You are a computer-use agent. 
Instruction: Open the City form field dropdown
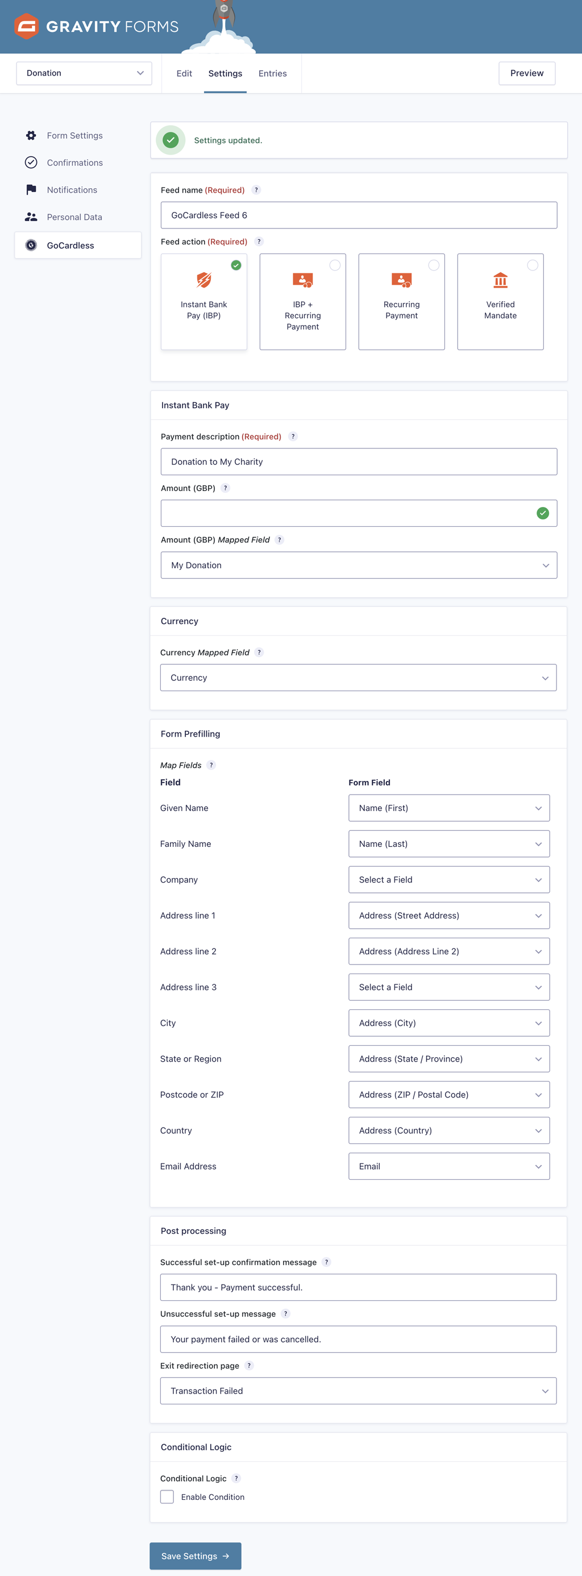click(449, 1023)
